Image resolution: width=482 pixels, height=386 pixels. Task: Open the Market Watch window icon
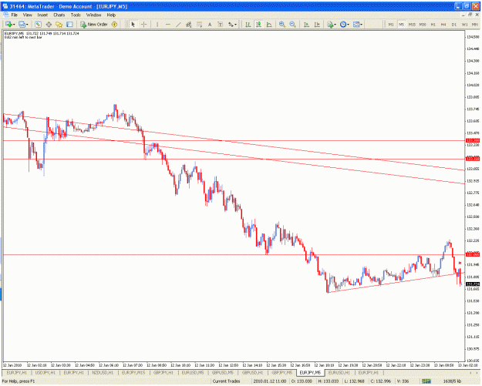tap(38, 24)
